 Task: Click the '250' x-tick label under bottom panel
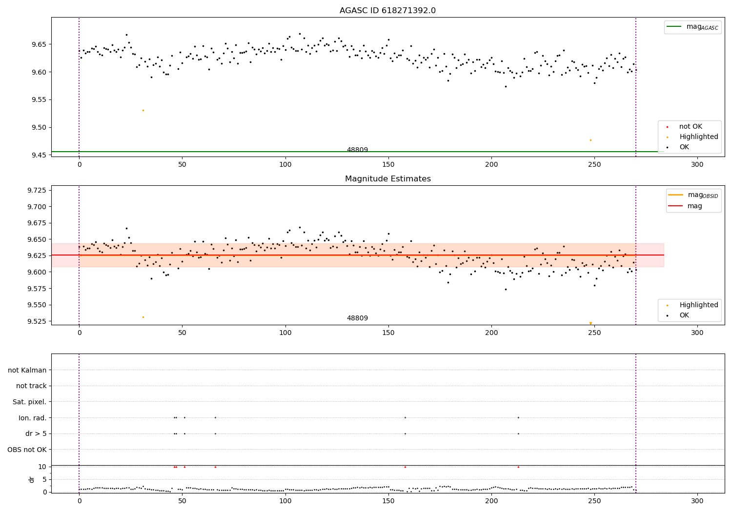594,501
